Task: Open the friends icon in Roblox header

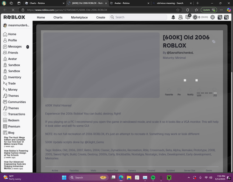Action: 180,17
